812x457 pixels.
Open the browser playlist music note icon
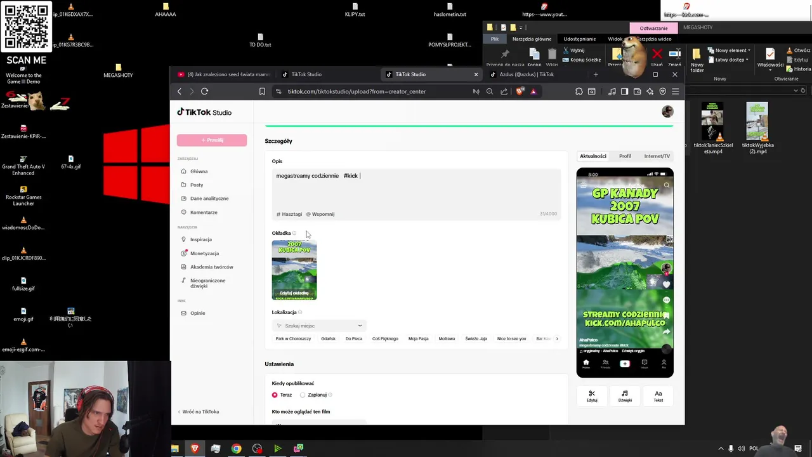point(612,91)
